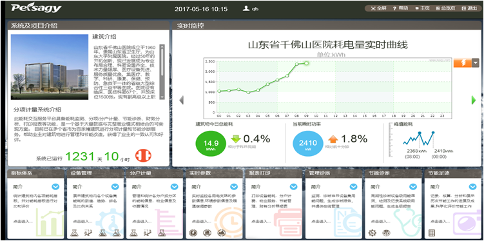
Task: Click the qfs user profile icon
Action: 246,8
